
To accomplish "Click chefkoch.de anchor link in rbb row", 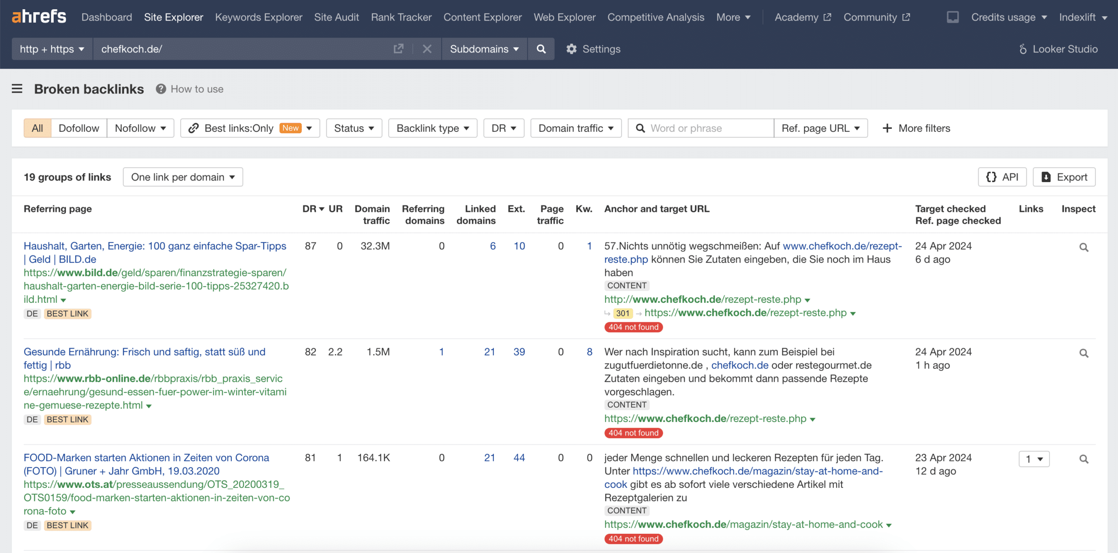I will coord(739,365).
